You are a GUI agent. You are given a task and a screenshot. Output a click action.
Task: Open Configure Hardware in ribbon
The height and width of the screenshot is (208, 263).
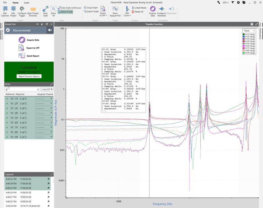coord(161,11)
